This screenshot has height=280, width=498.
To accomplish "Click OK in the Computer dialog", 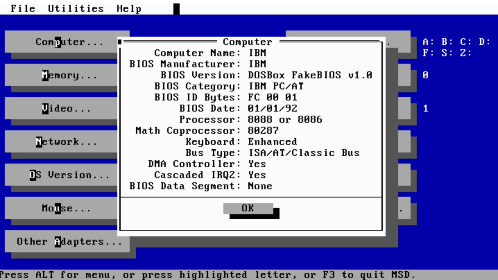I will pos(248,208).
